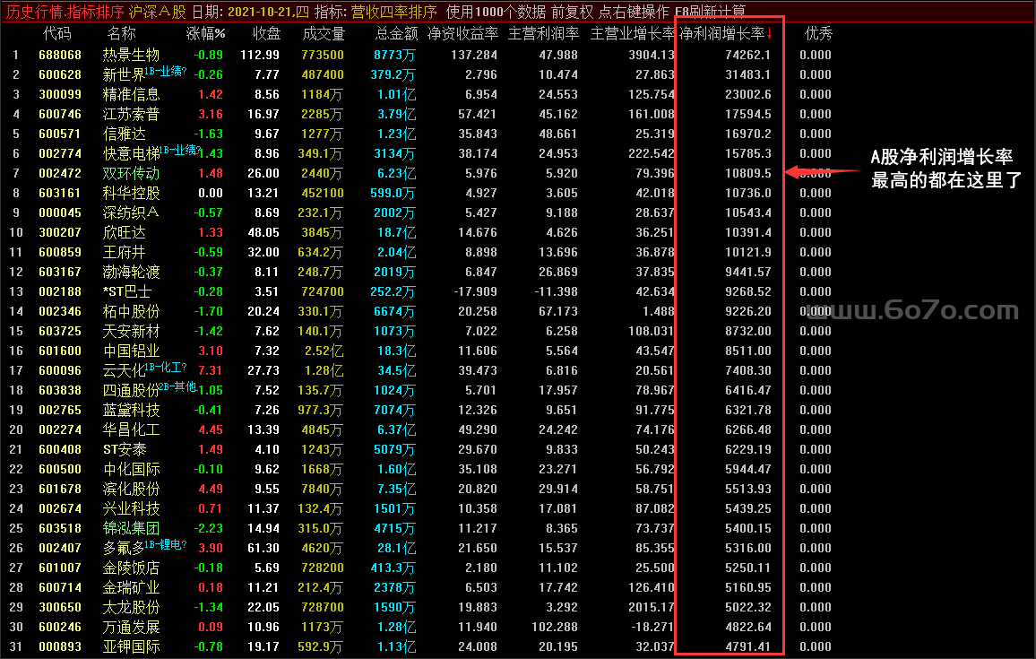Select stock 中国铝业
This screenshot has width=1036, height=659.
click(131, 351)
